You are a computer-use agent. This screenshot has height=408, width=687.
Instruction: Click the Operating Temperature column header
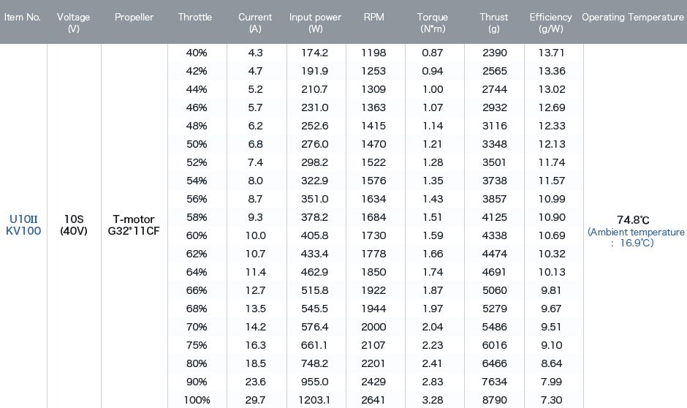coord(633,17)
